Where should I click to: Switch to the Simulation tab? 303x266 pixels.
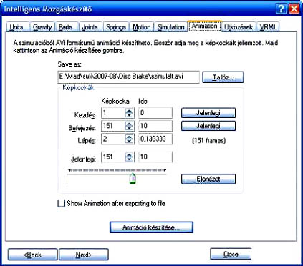click(171, 27)
